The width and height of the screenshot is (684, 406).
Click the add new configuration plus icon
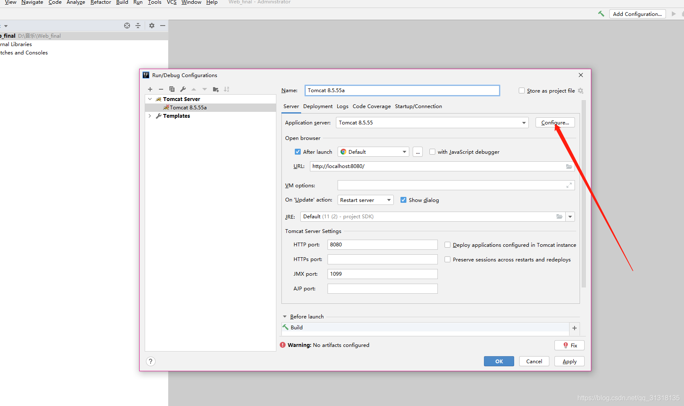(x=150, y=89)
